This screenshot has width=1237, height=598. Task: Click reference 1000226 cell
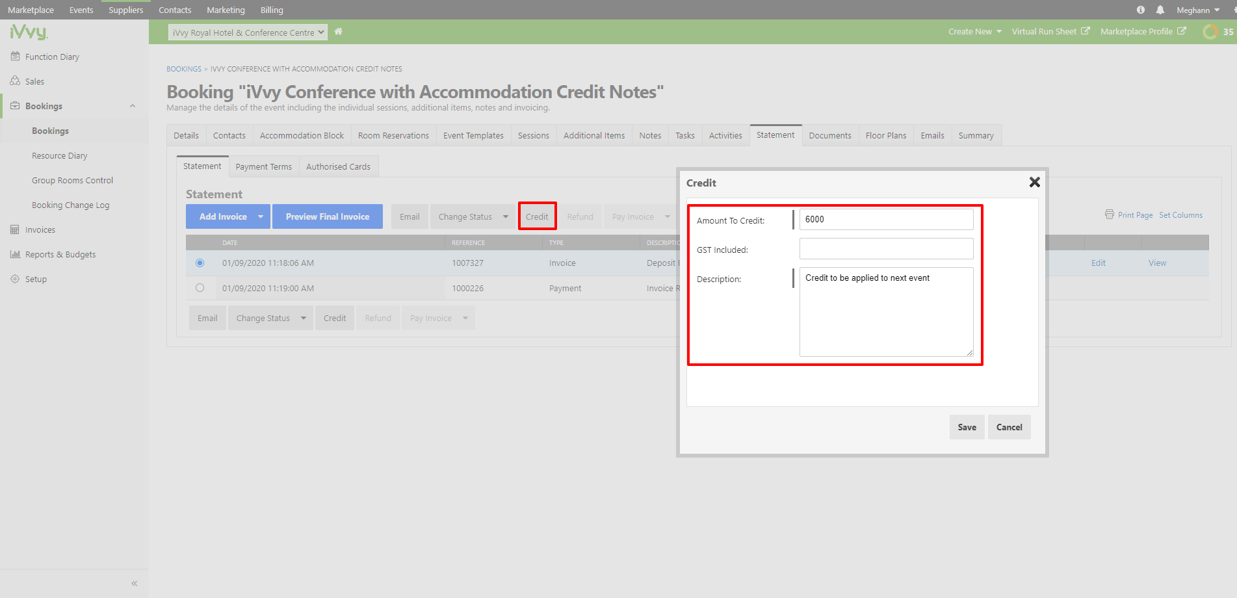coord(467,288)
